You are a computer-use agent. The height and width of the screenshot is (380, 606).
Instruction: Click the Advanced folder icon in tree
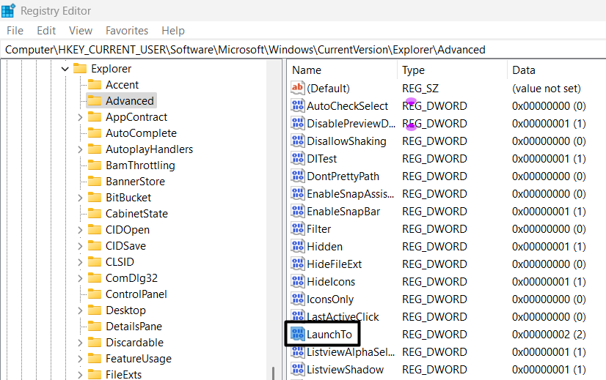click(94, 101)
